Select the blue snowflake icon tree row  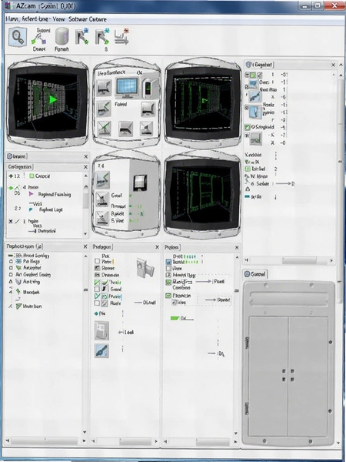point(28,261)
